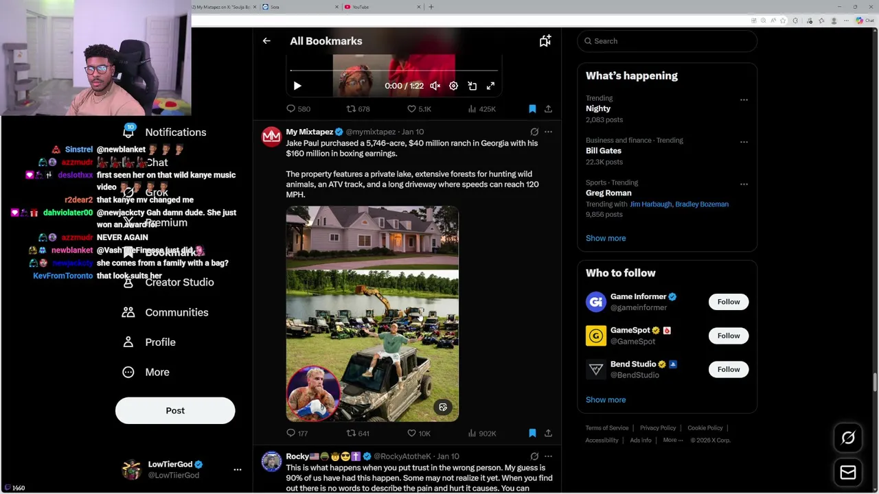Follow GameSpot
Screen dimensions: 879x494
click(729, 336)
